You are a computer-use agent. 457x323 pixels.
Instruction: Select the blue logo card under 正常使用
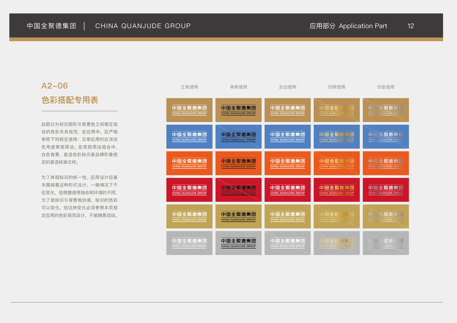(x=189, y=137)
